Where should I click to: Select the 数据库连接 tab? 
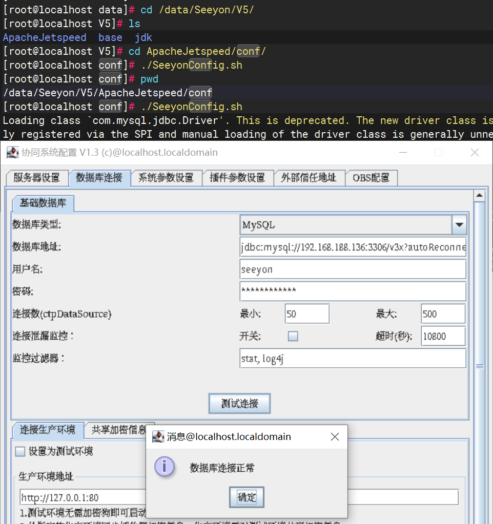pyautogui.click(x=99, y=177)
